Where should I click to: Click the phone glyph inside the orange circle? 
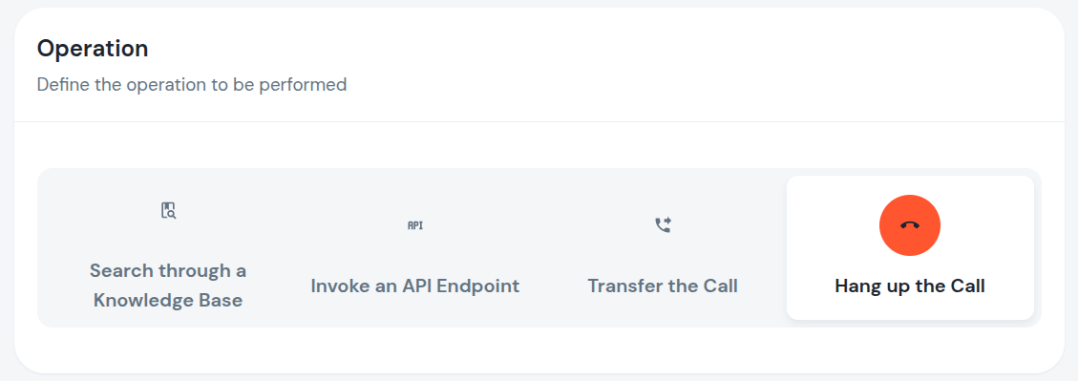click(910, 225)
